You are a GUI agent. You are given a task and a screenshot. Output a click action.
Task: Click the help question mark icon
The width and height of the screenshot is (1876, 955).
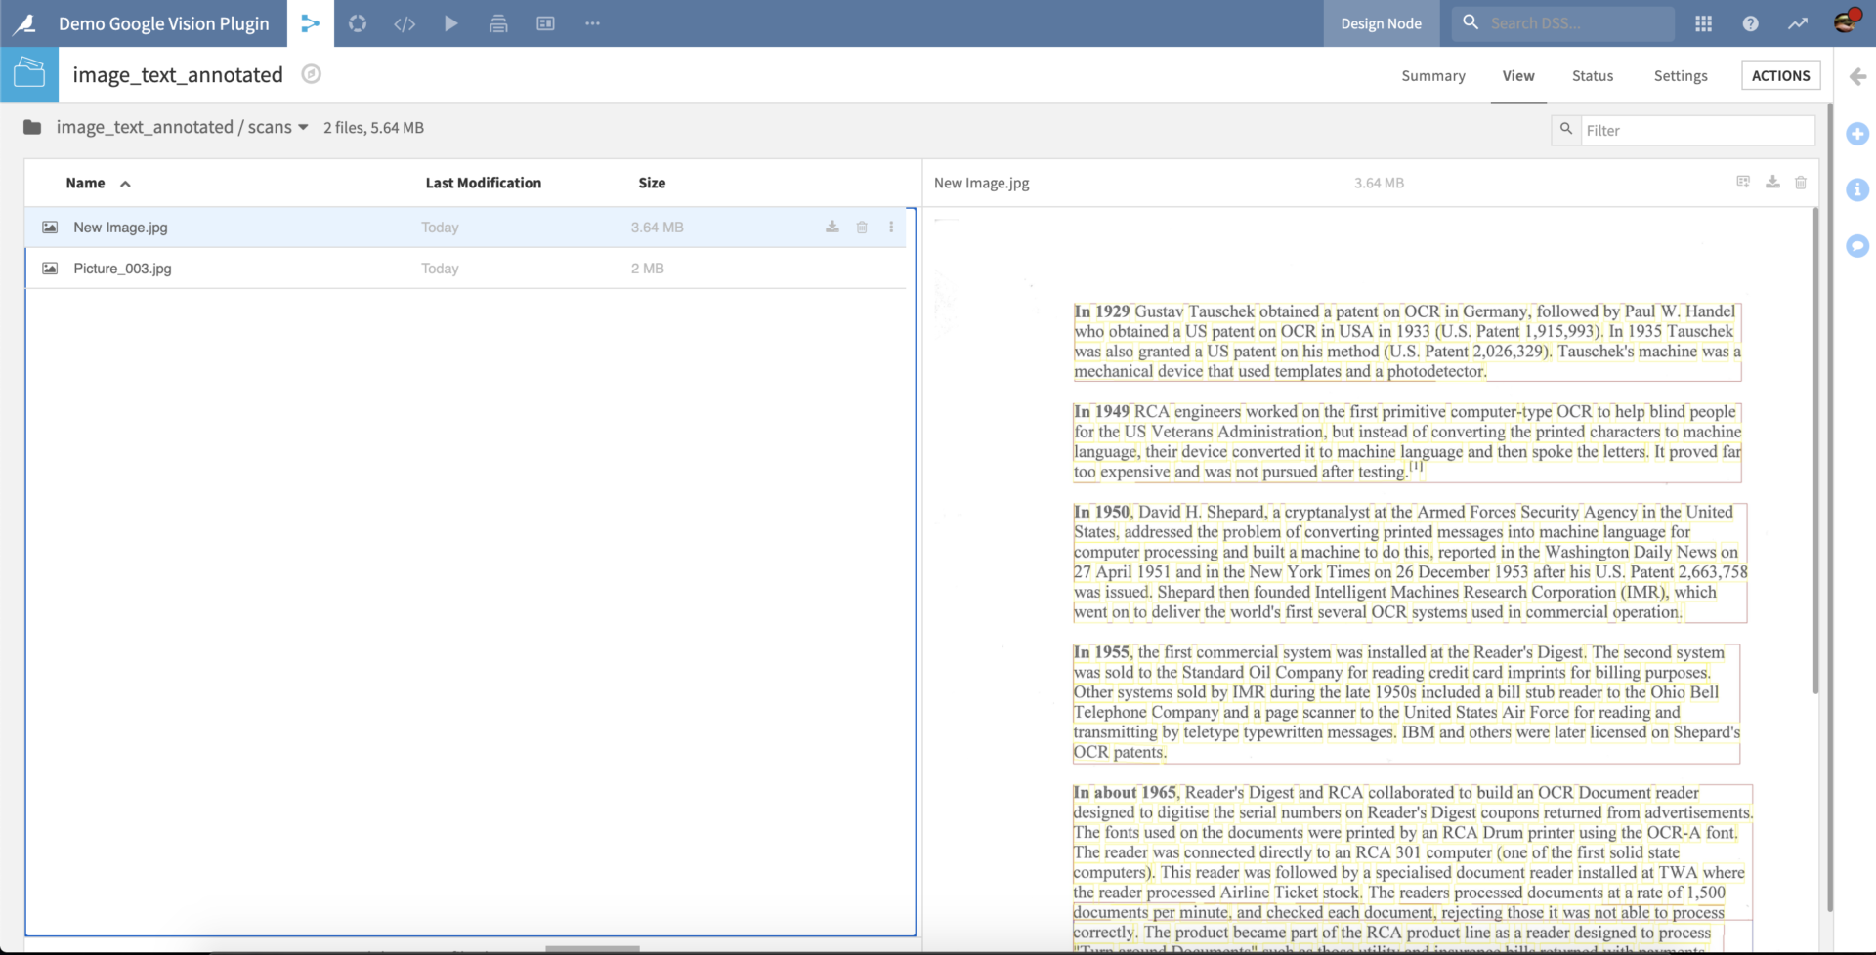pos(1750,23)
